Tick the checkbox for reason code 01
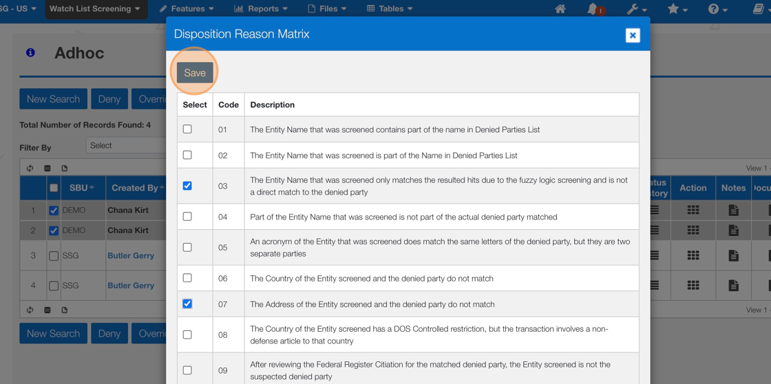This screenshot has width=771, height=384. click(x=187, y=129)
